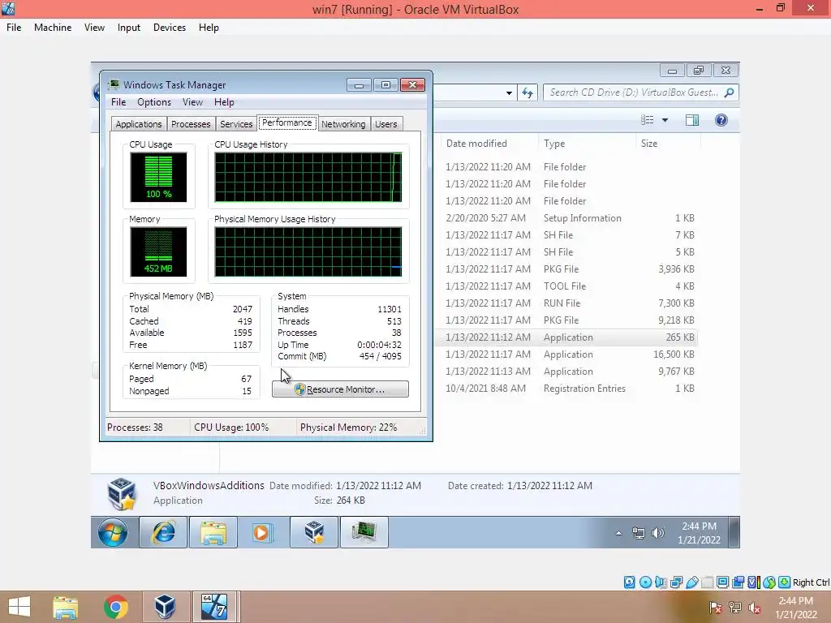Click the host Windows Start button
831x623 pixels.
(19, 607)
